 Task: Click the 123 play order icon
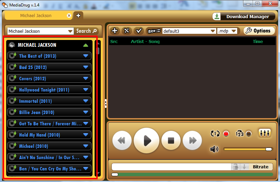click(x=240, y=134)
